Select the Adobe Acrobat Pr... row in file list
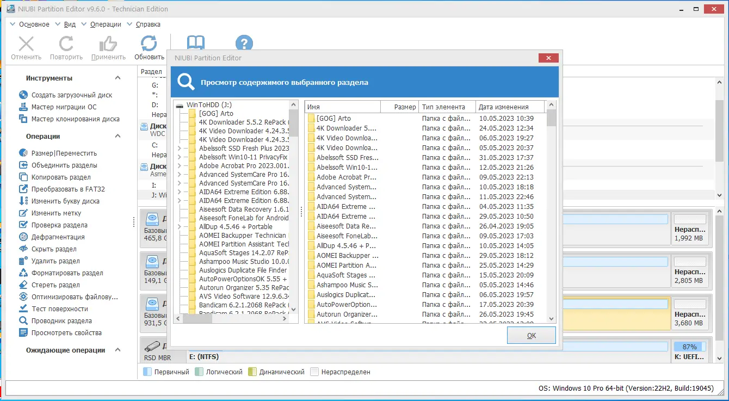Viewport: 729px width, 401px height. [x=425, y=177]
